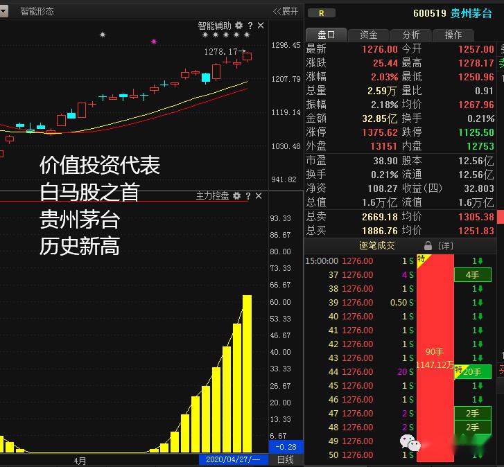504x467 pixels.
Task: Open the [详] details link
Action: coord(446,246)
